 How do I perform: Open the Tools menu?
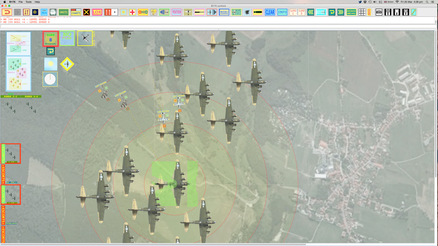click(x=28, y=2)
